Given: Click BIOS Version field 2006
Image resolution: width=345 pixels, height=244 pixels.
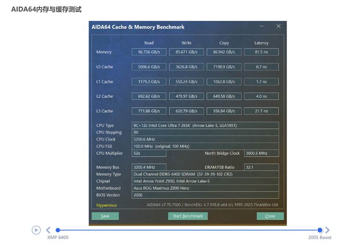Looking at the screenshot, I should tap(205, 195).
